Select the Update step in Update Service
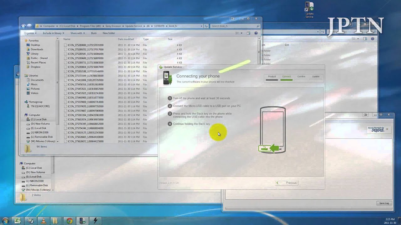401x225 pixels. [x=316, y=77]
